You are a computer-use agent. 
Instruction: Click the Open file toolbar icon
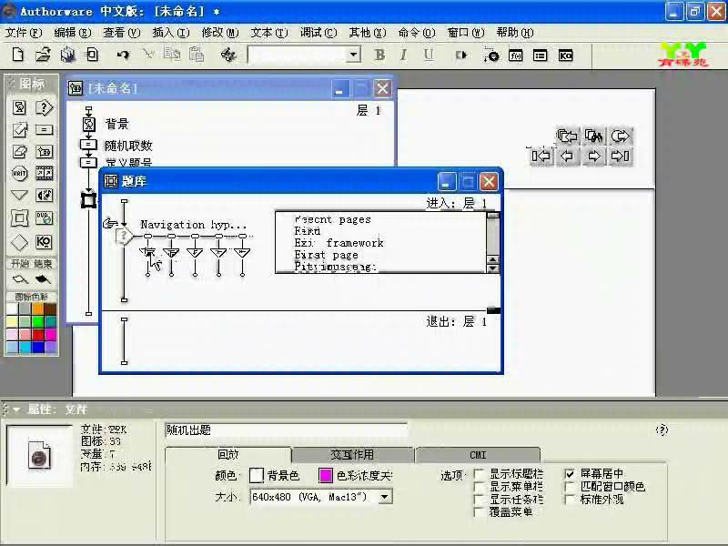43,55
